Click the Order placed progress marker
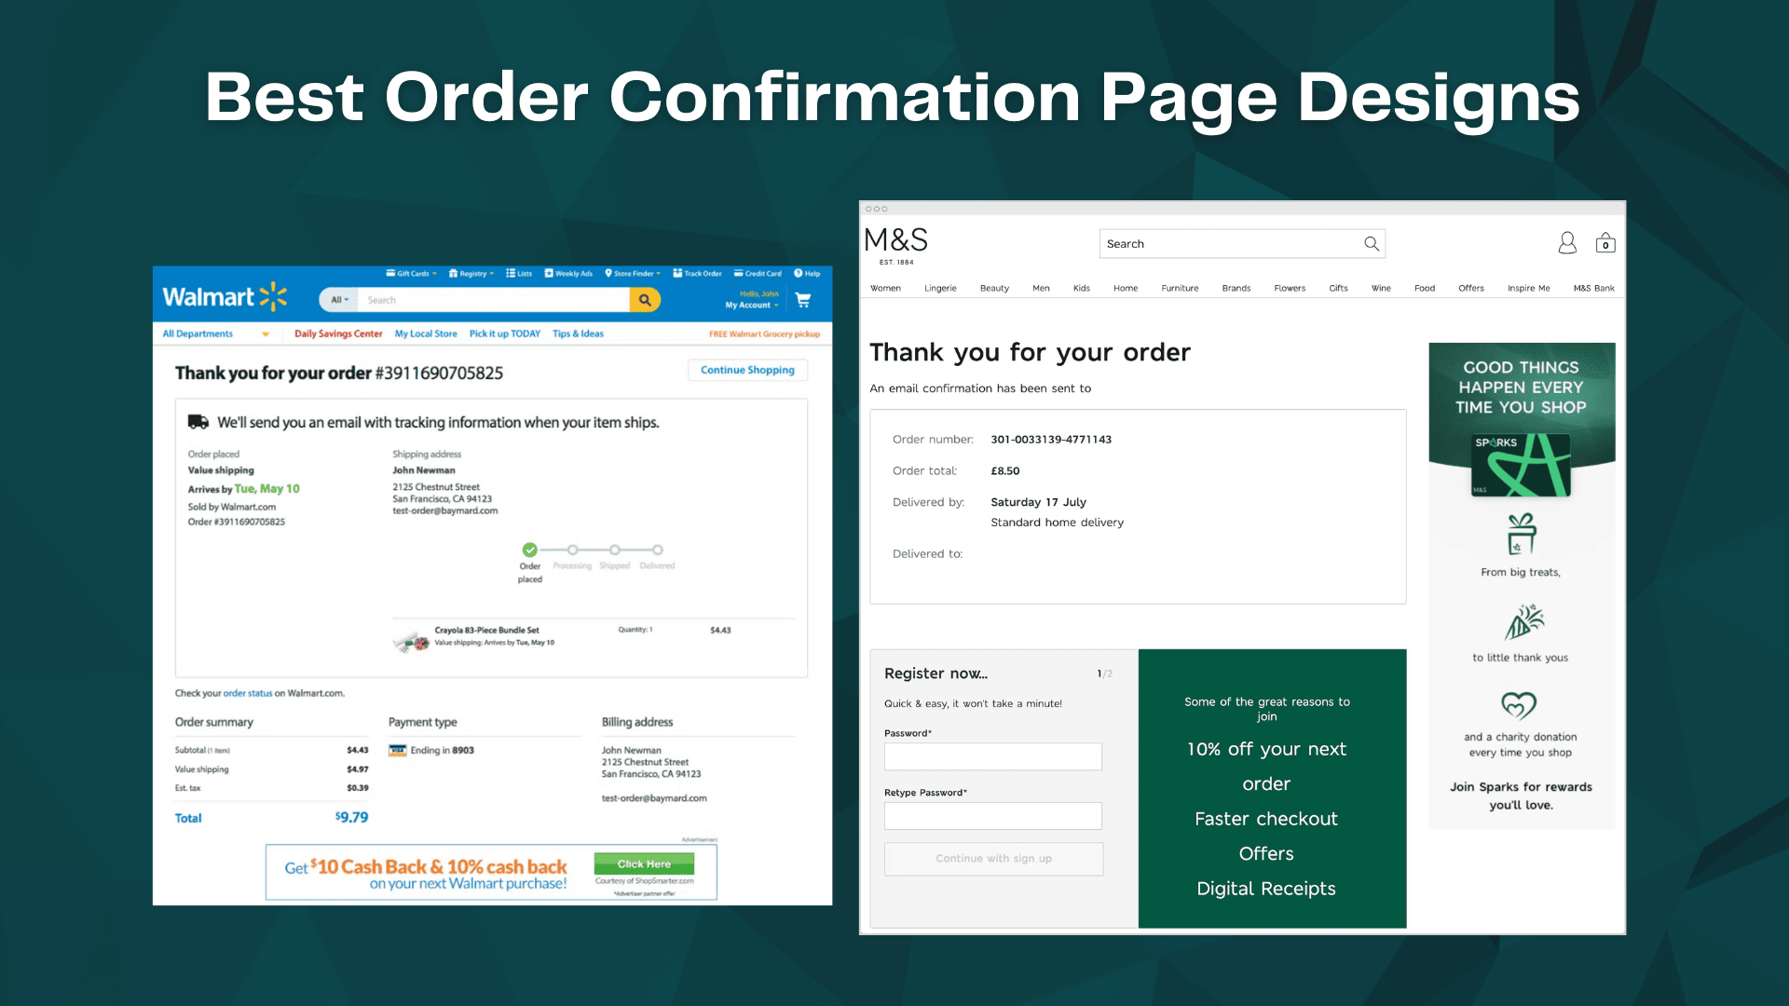 click(x=529, y=550)
